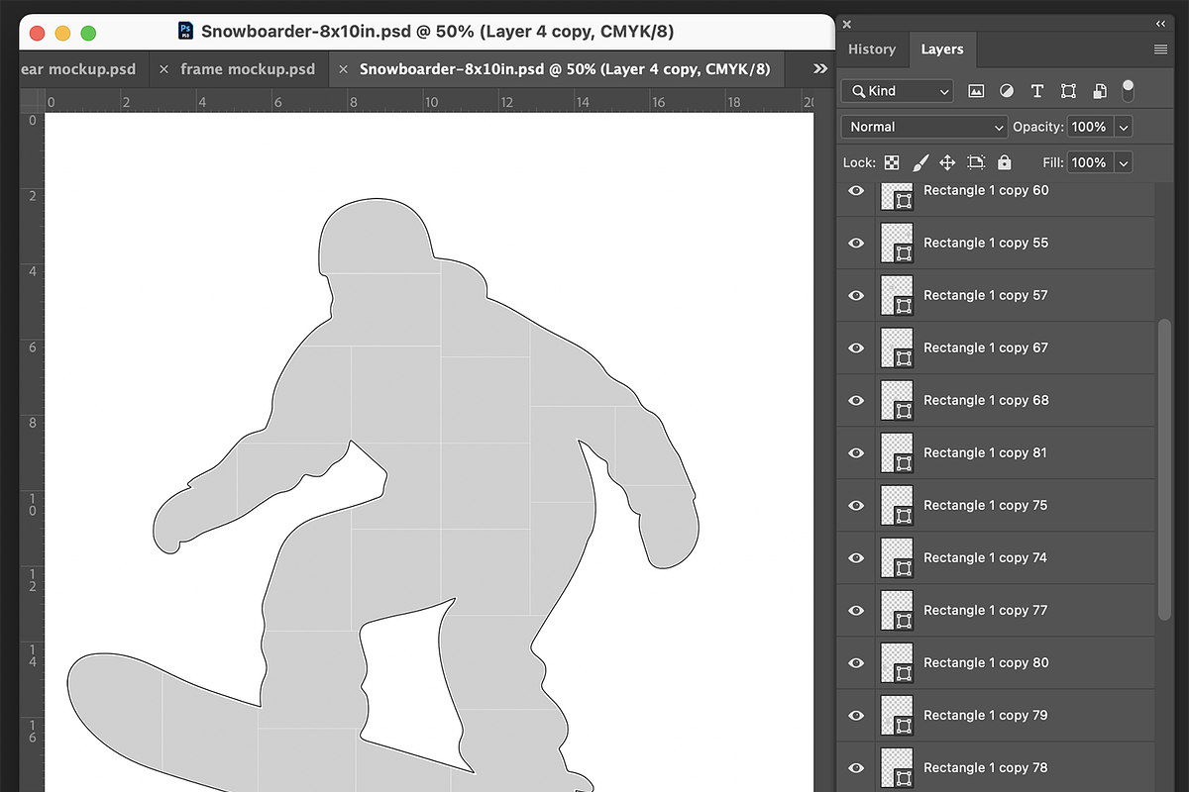Filter layers by shape layer icon
This screenshot has height=792, width=1189.
pyautogui.click(x=1068, y=91)
